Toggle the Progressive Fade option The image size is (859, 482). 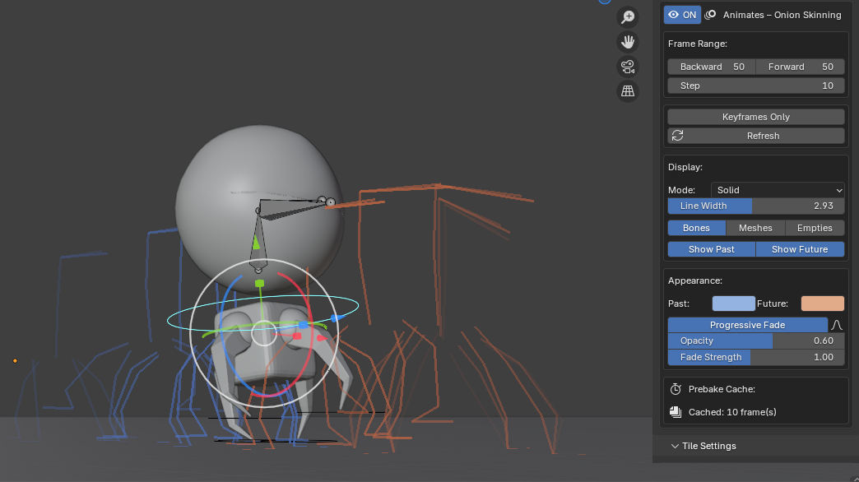pos(747,325)
